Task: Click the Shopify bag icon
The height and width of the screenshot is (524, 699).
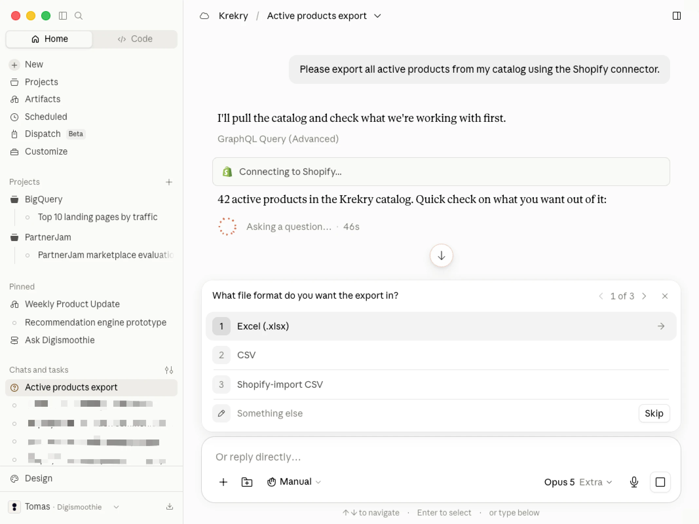Action: coord(227,172)
